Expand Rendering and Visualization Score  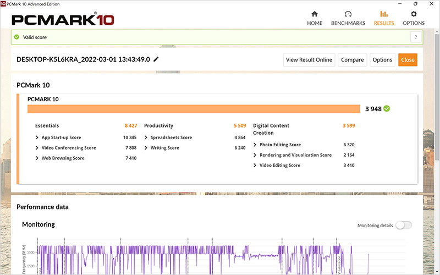pos(255,155)
